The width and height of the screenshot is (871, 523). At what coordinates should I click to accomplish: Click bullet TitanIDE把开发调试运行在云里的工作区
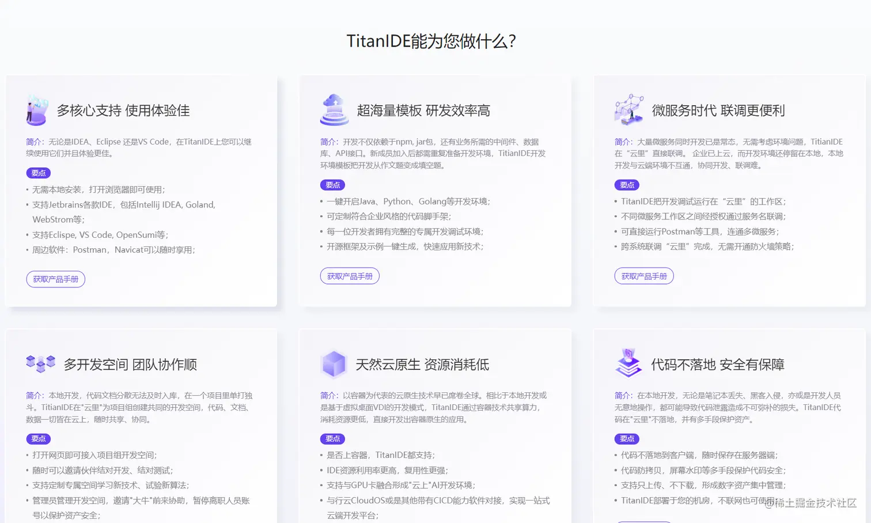tap(703, 202)
